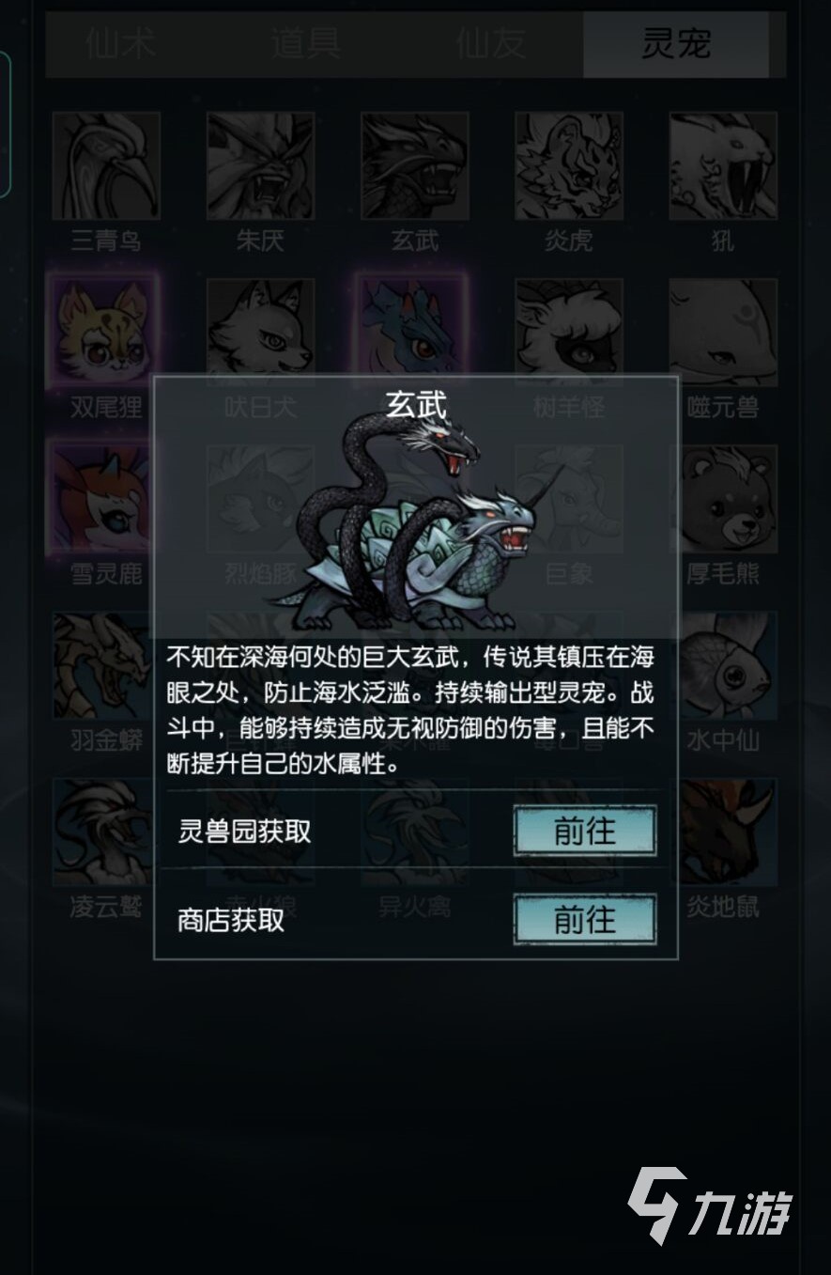Tap the 羽金鳞 dragon pet icon
This screenshot has width=831, height=1275.
[x=103, y=665]
